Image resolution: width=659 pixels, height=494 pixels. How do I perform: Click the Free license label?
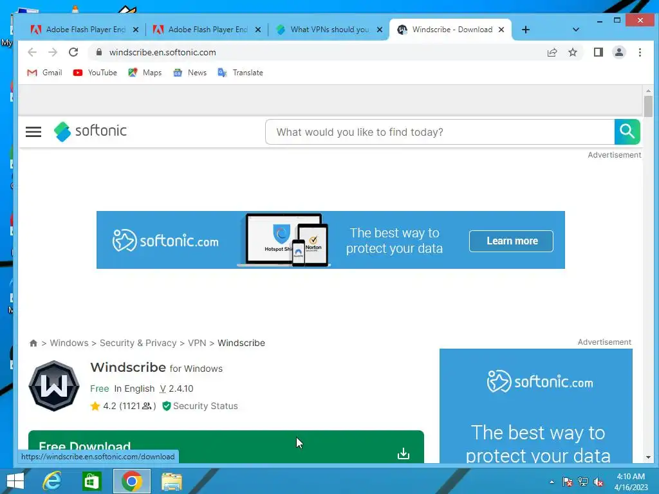[x=99, y=389]
